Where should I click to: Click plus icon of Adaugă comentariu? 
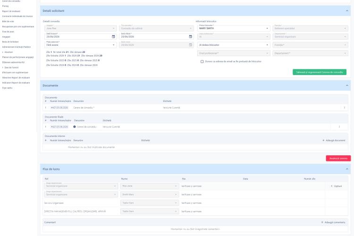(x=322, y=222)
